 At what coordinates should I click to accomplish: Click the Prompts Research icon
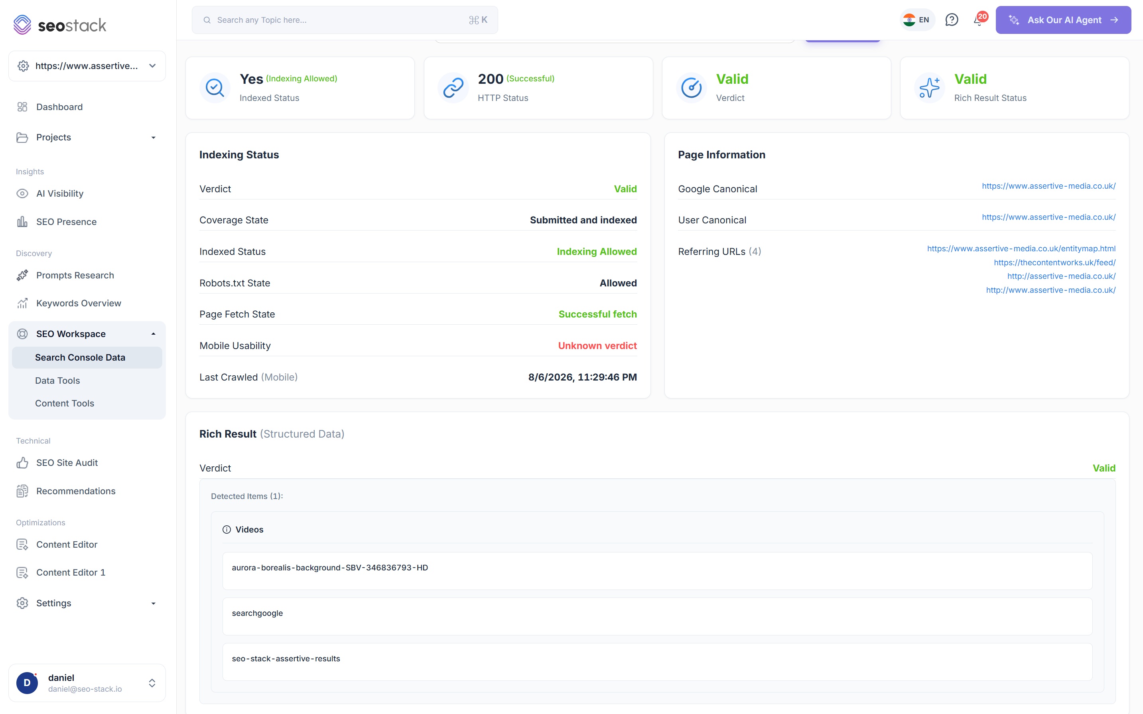pos(22,275)
